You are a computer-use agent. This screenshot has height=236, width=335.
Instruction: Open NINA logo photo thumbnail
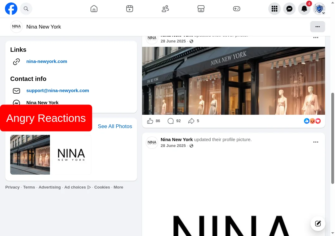(x=71, y=155)
